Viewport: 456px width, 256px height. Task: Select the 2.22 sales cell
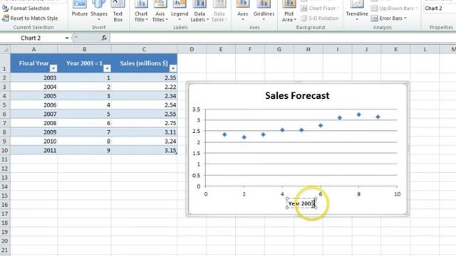coord(144,87)
